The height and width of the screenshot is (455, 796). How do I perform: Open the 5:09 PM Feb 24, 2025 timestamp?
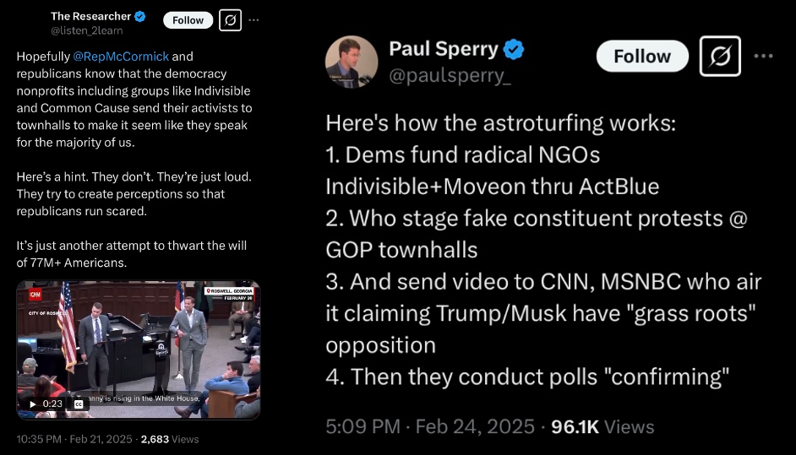pyautogui.click(x=430, y=427)
